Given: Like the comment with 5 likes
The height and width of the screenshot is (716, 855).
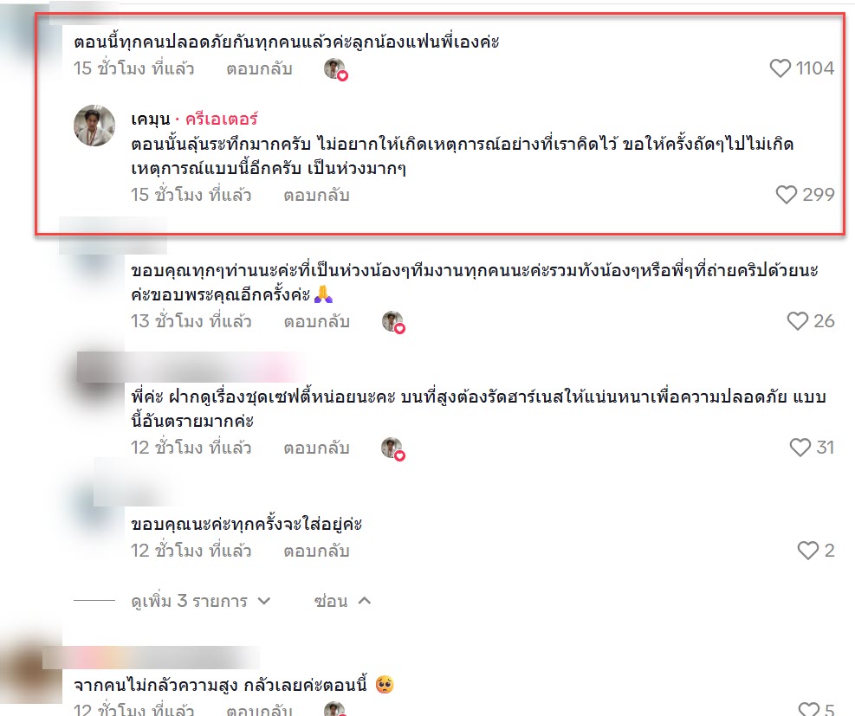Looking at the screenshot, I should point(808,709).
